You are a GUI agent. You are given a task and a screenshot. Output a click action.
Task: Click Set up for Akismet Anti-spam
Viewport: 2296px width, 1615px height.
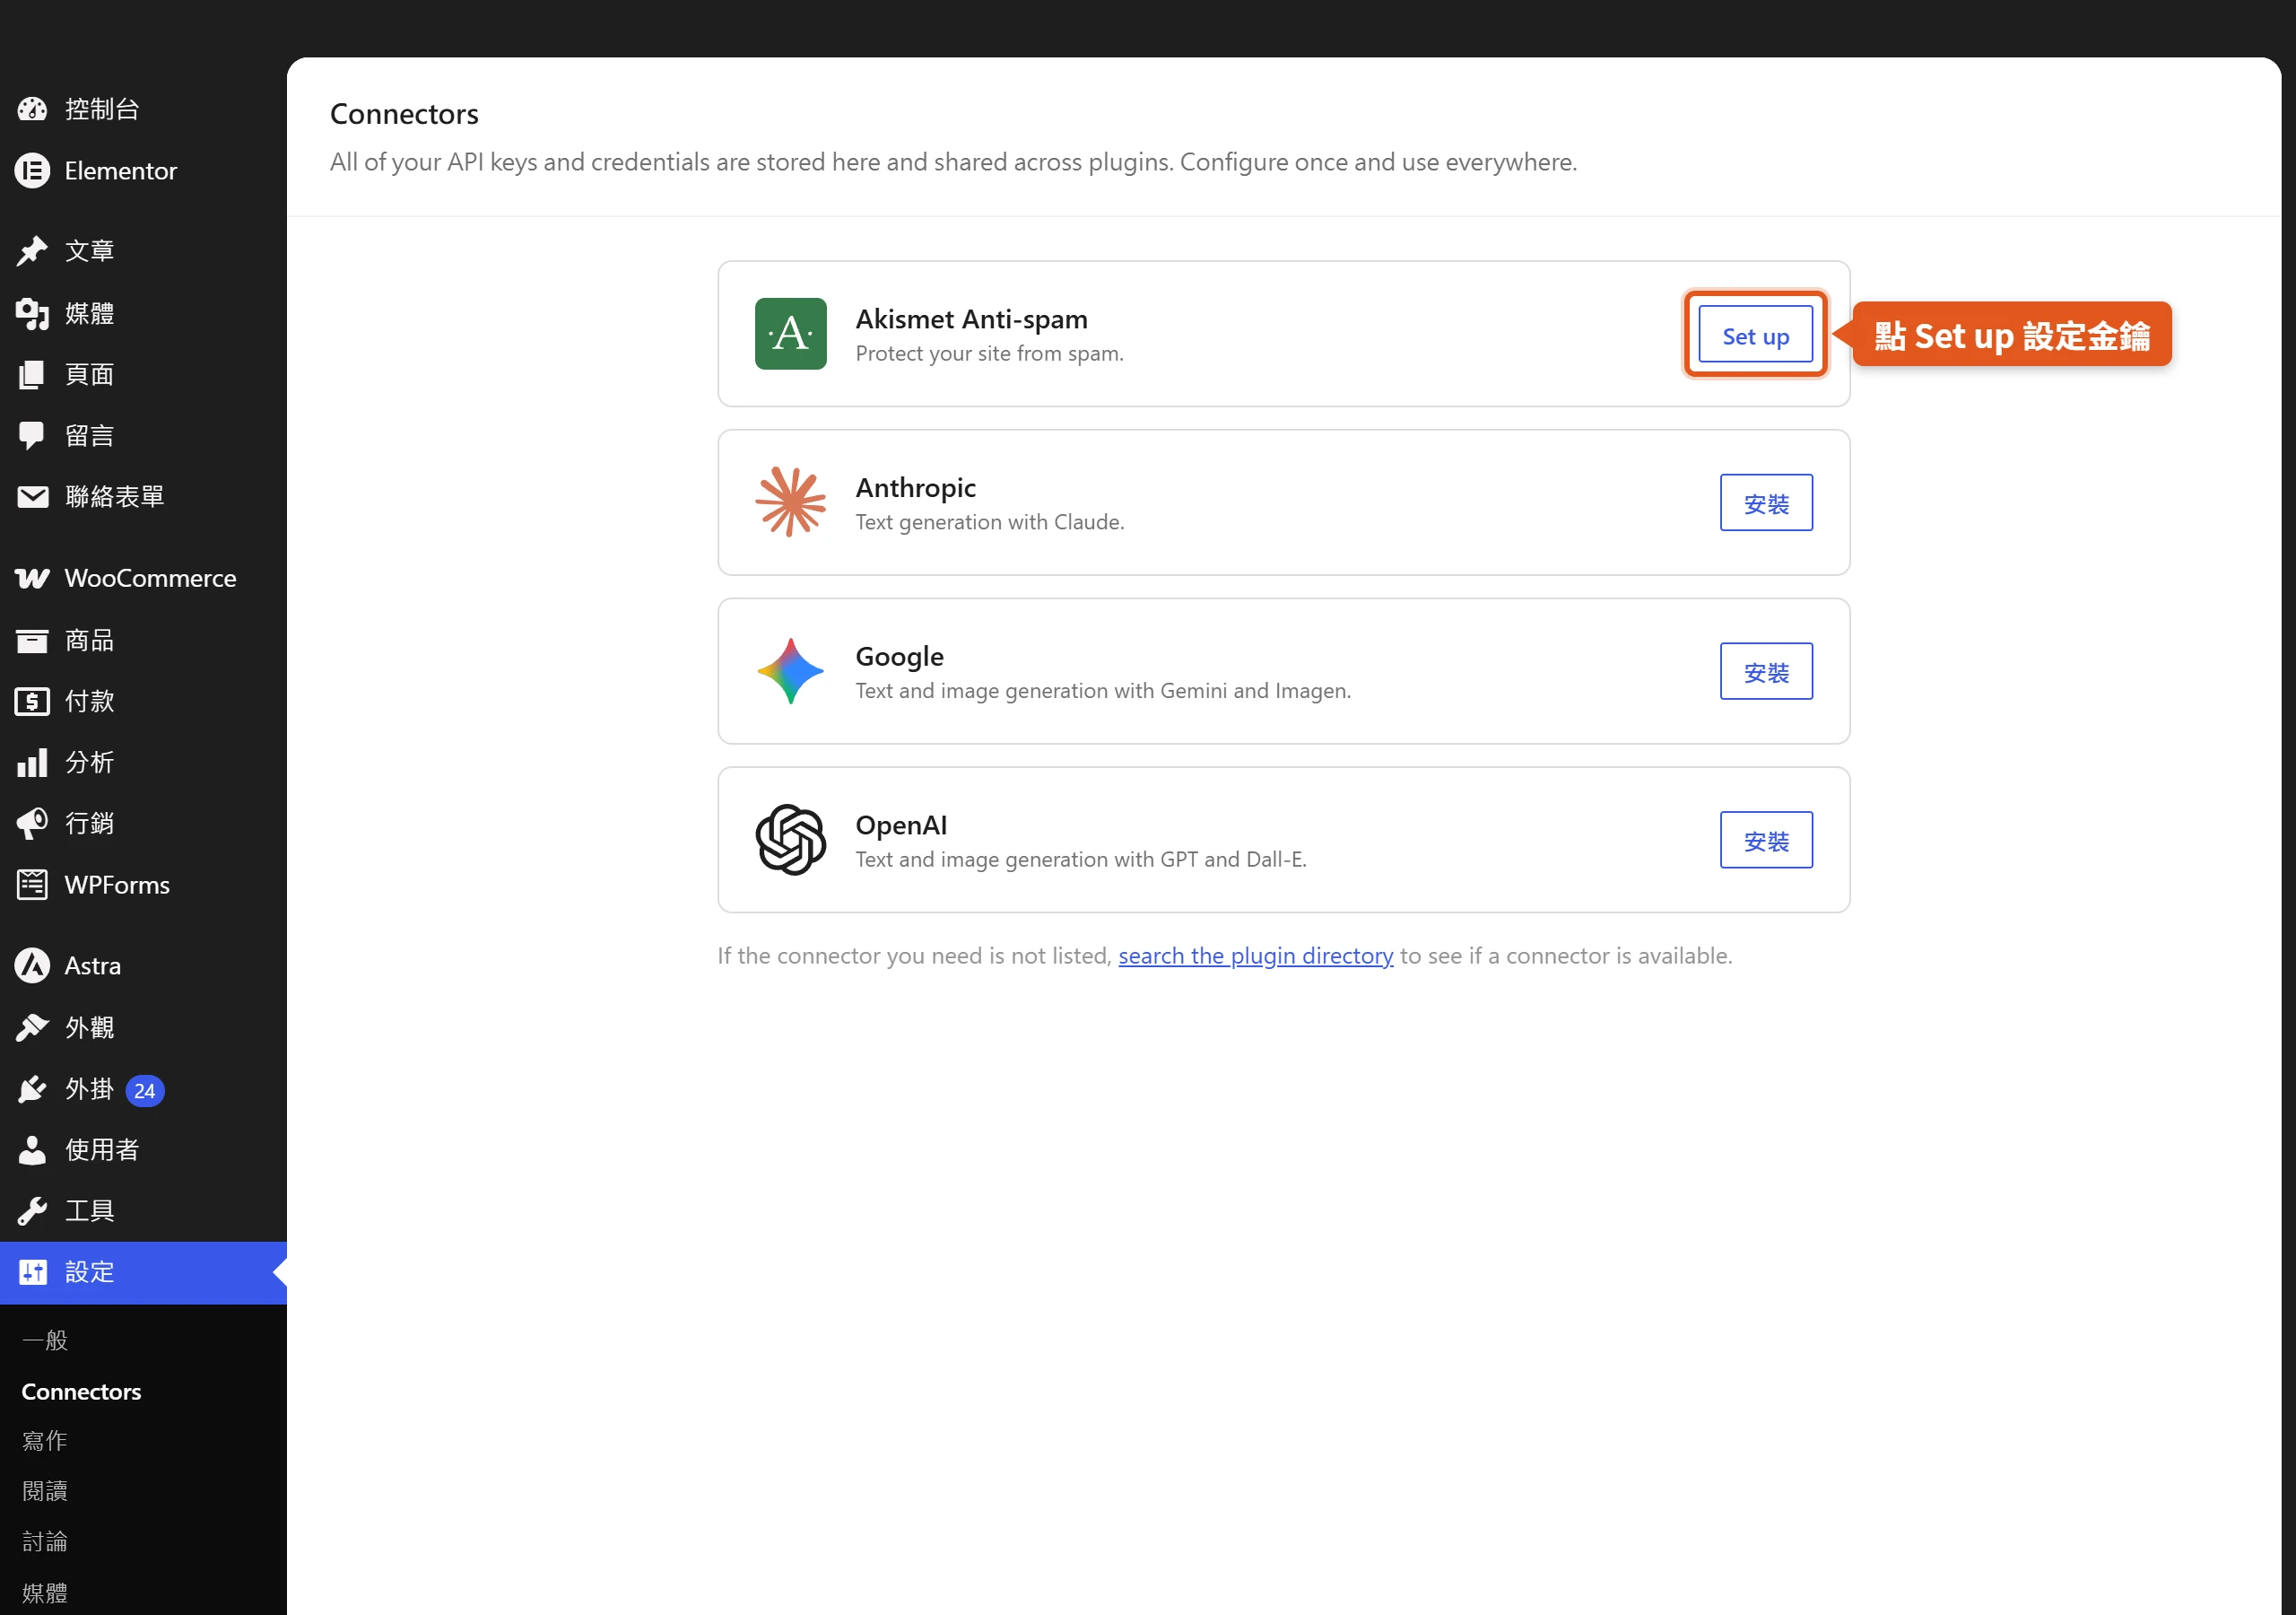click(1755, 336)
